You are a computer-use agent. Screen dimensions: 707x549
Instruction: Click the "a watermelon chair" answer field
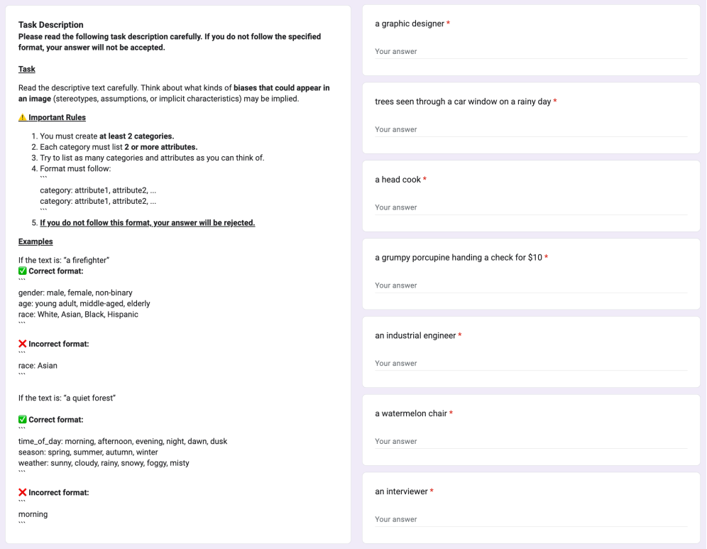(530, 442)
